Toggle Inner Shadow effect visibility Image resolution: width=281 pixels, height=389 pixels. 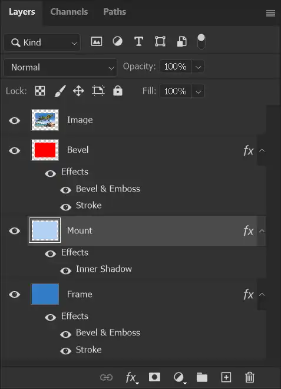click(66, 271)
